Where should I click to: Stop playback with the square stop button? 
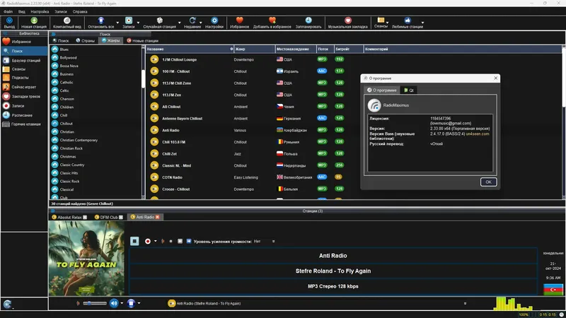tap(134, 241)
